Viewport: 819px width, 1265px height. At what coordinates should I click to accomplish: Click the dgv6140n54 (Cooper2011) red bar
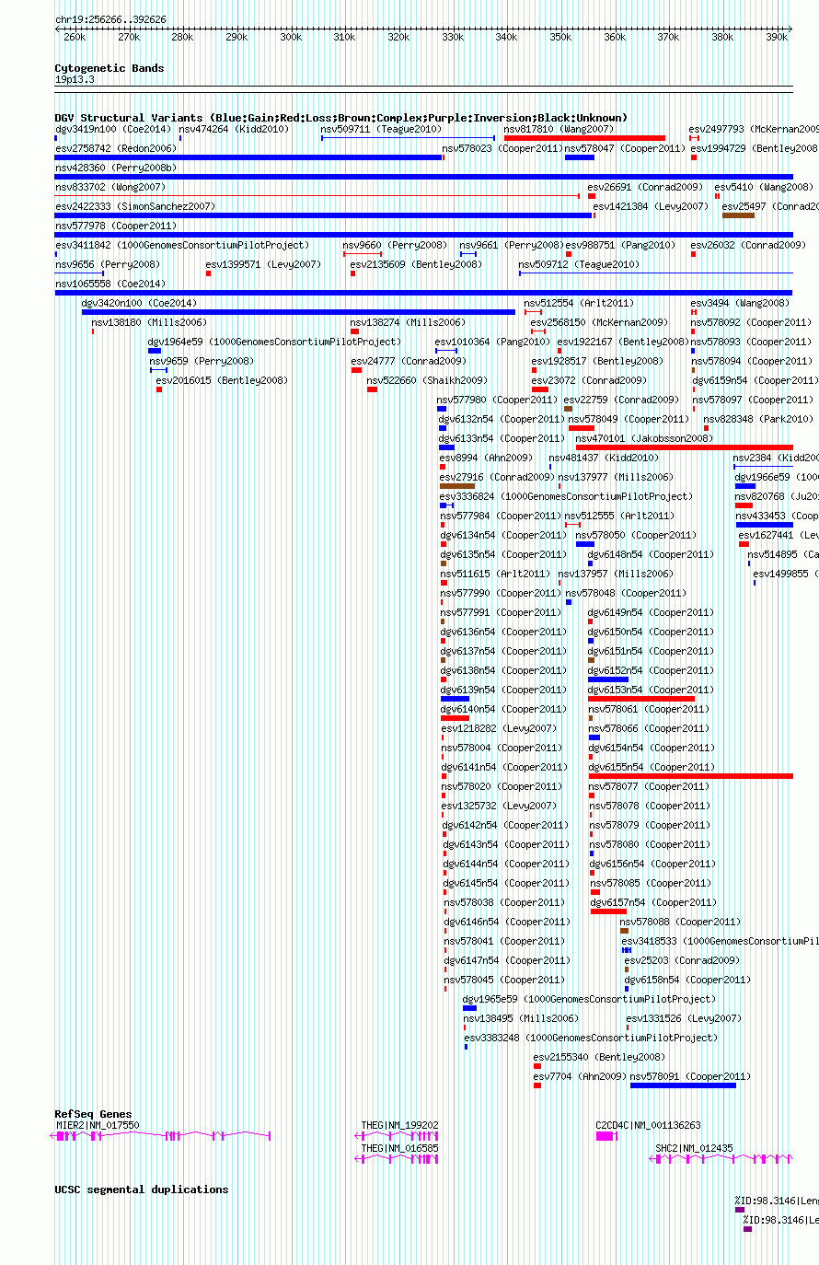click(455, 718)
